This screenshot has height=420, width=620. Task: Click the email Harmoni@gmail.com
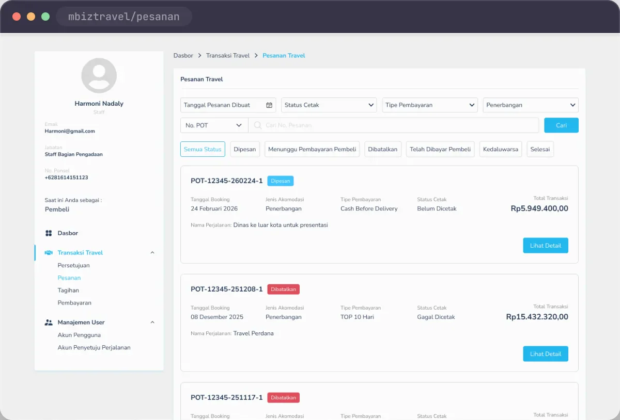(x=70, y=131)
